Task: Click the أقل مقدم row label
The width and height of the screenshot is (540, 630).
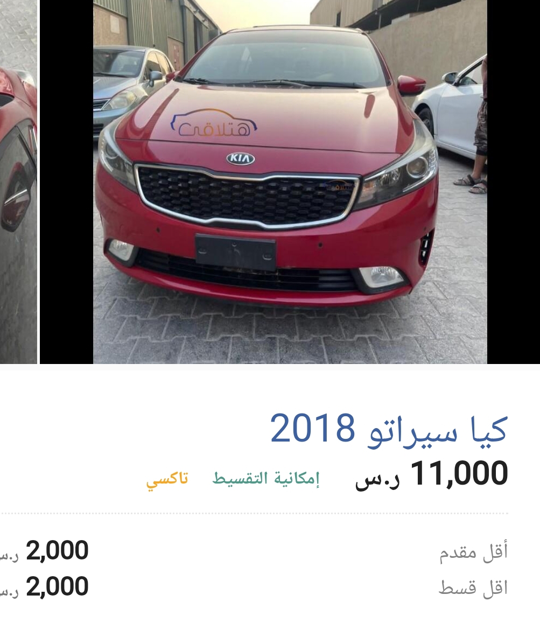Action: point(473,552)
